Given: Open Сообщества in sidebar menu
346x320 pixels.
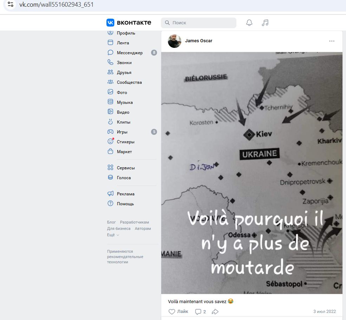Looking at the screenshot, I should [129, 82].
